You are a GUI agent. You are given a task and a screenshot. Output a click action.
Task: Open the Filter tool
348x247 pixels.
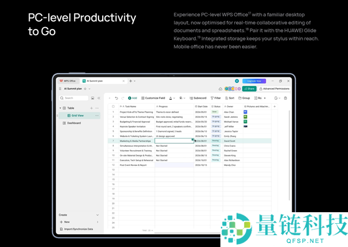[x=216, y=98]
